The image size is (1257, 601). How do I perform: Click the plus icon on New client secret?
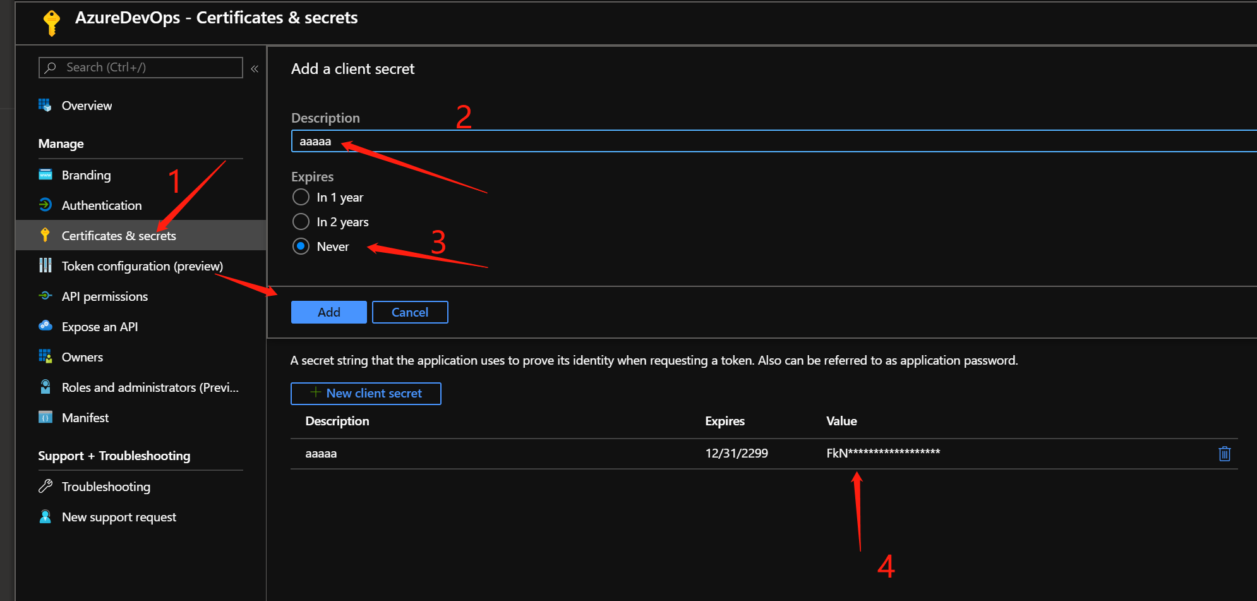click(x=315, y=392)
